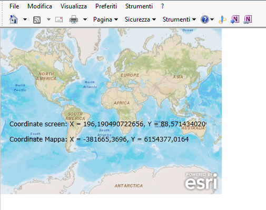Click the Home page icon

(14, 19)
